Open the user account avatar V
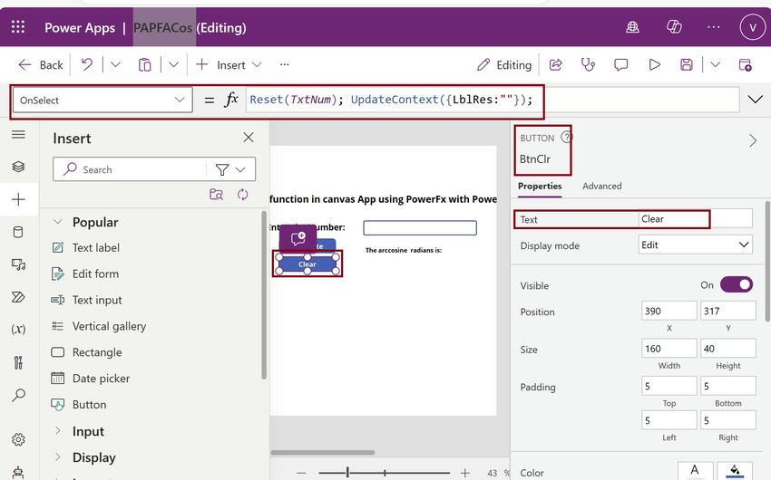771x480 pixels. tap(752, 27)
